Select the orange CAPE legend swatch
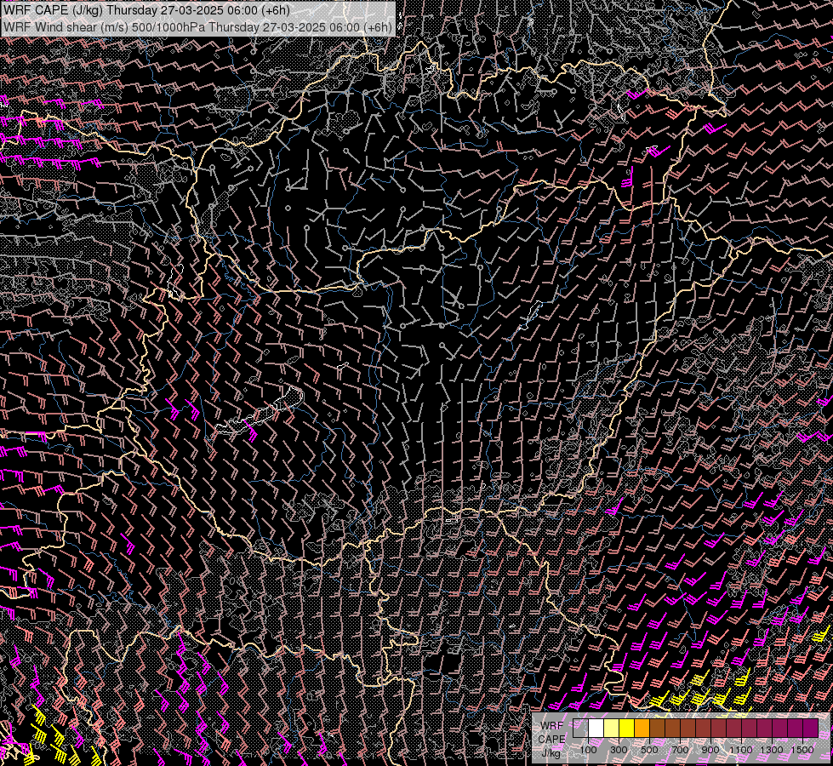 click(642, 728)
